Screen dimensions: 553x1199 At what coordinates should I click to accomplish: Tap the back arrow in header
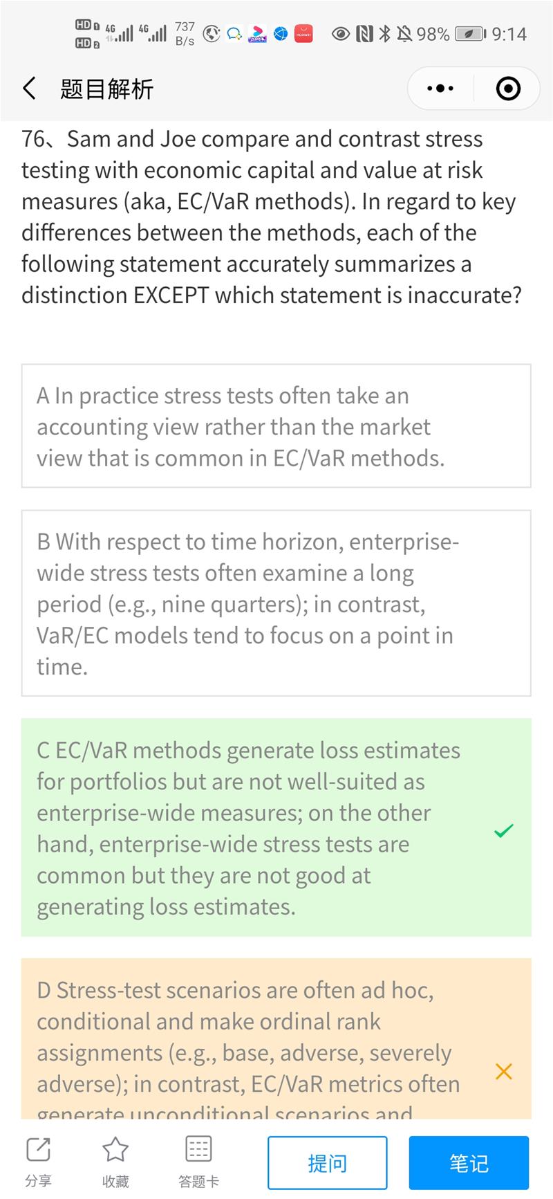point(29,89)
